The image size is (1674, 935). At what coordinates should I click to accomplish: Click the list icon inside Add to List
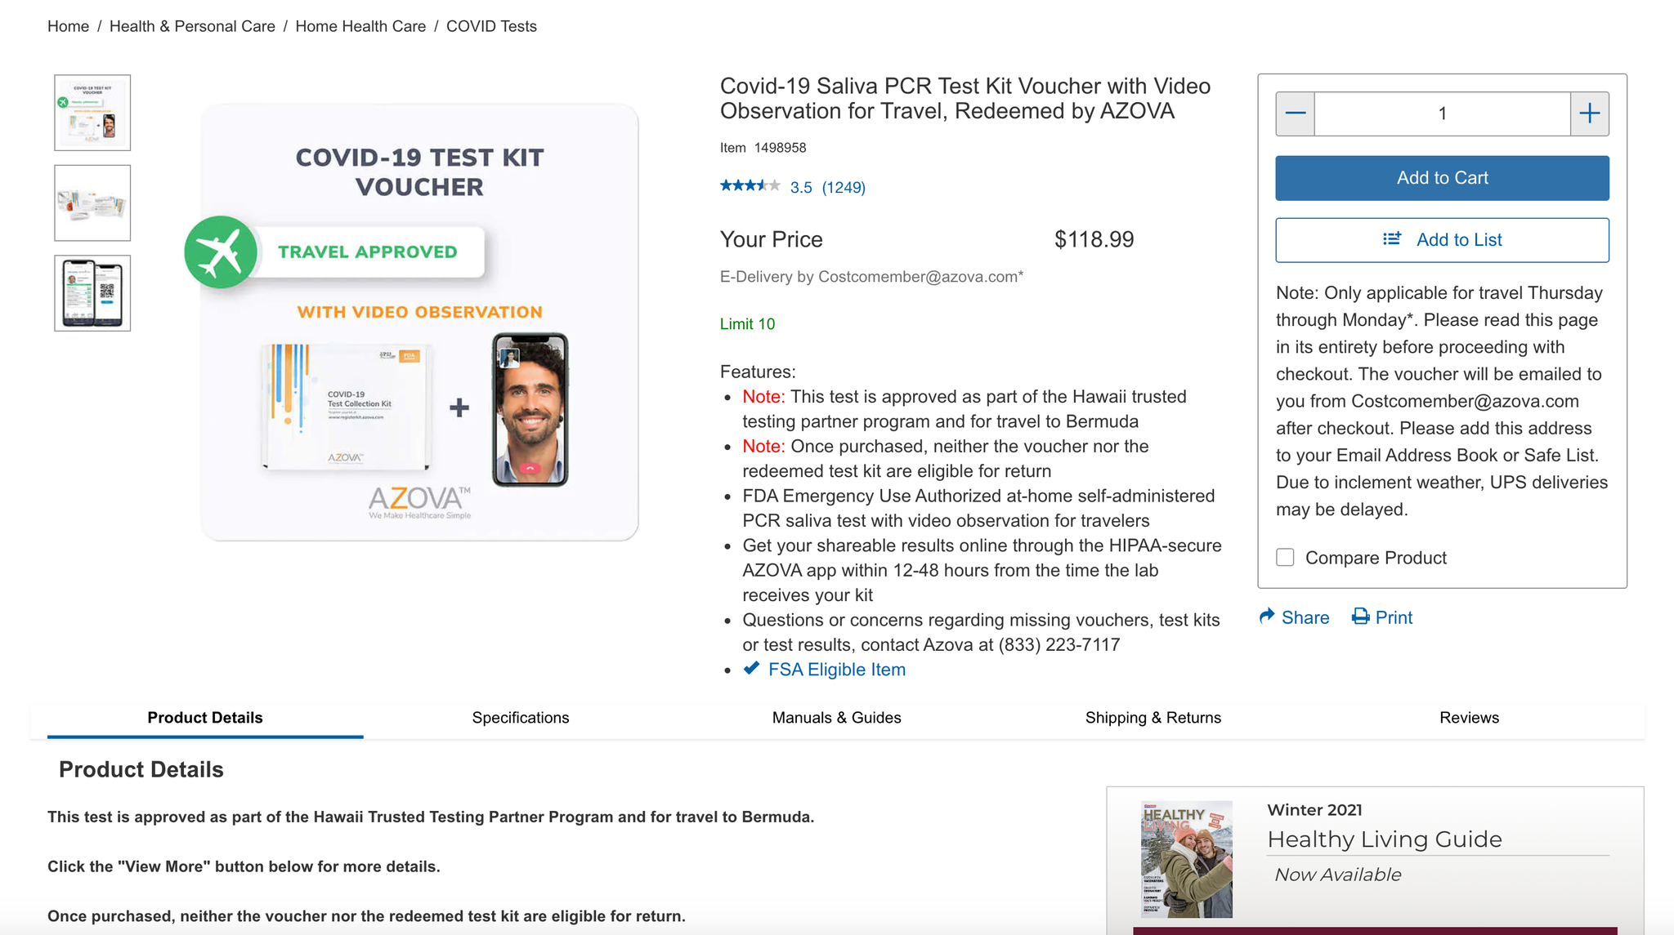[1390, 239]
